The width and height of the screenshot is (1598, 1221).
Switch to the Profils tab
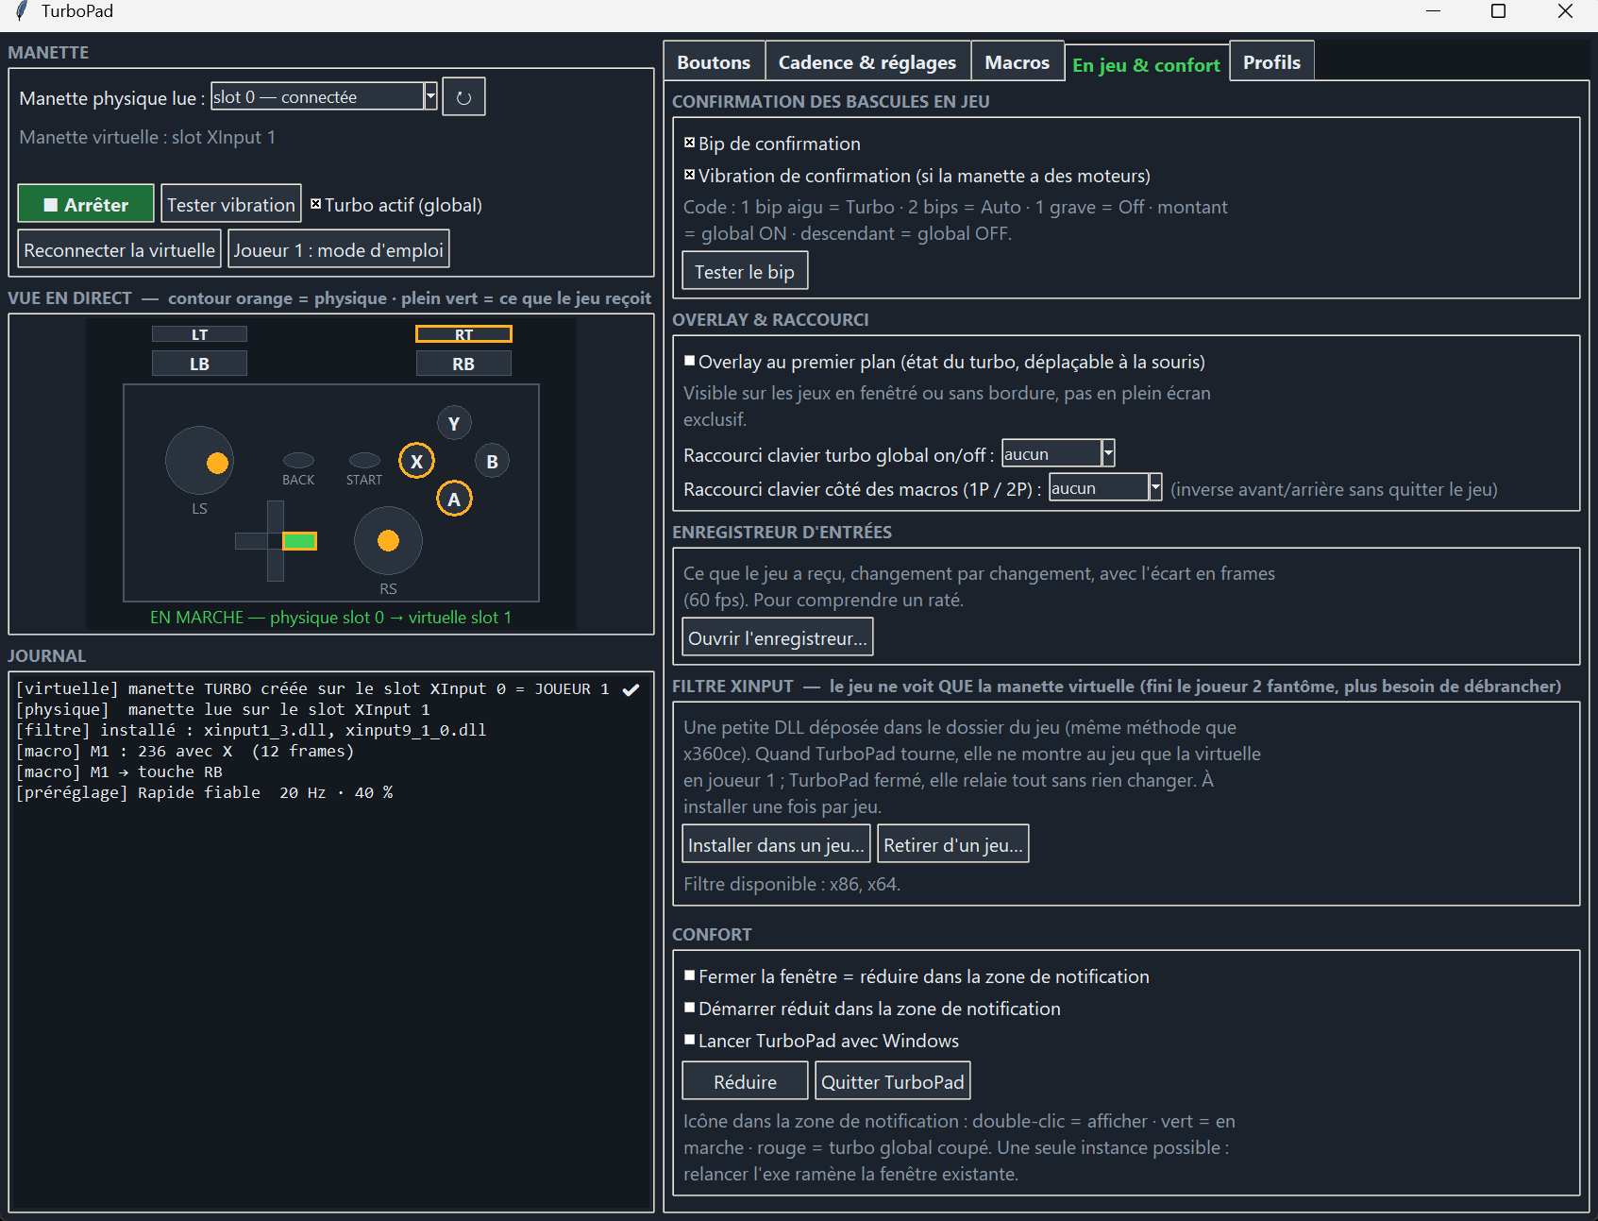point(1271,62)
